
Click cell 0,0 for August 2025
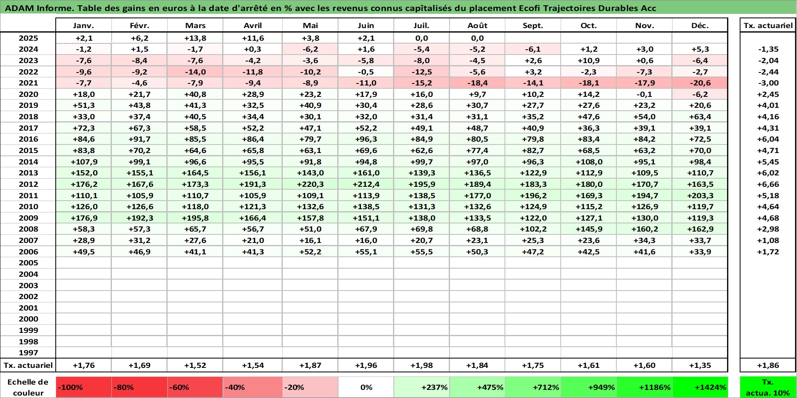(477, 38)
